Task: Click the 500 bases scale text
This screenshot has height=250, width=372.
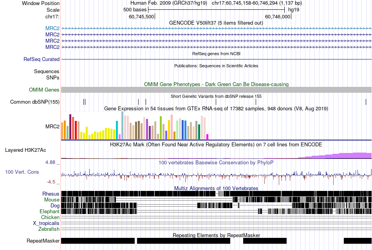Action: [135, 10]
